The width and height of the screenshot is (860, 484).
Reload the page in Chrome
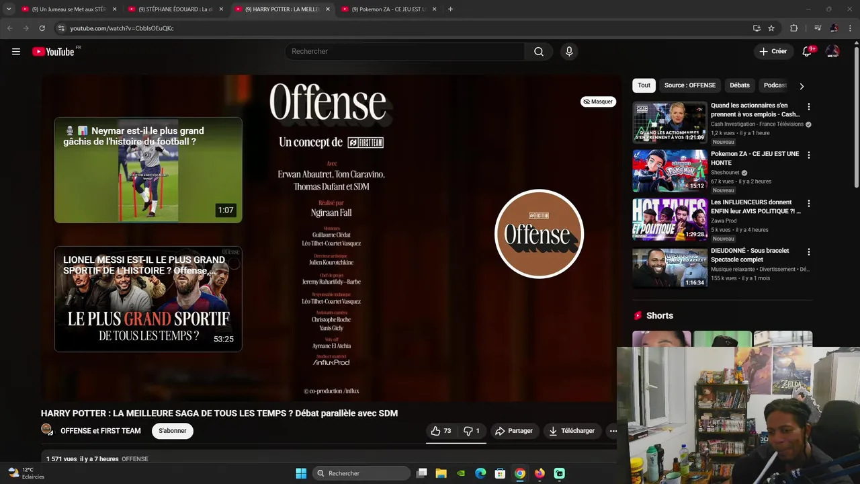[x=42, y=28]
